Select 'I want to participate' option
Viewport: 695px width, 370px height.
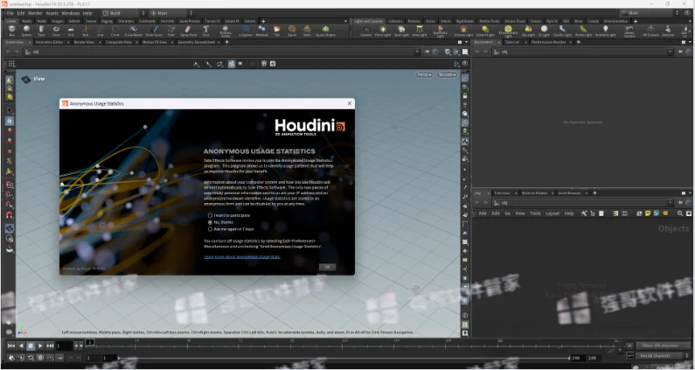(229, 215)
